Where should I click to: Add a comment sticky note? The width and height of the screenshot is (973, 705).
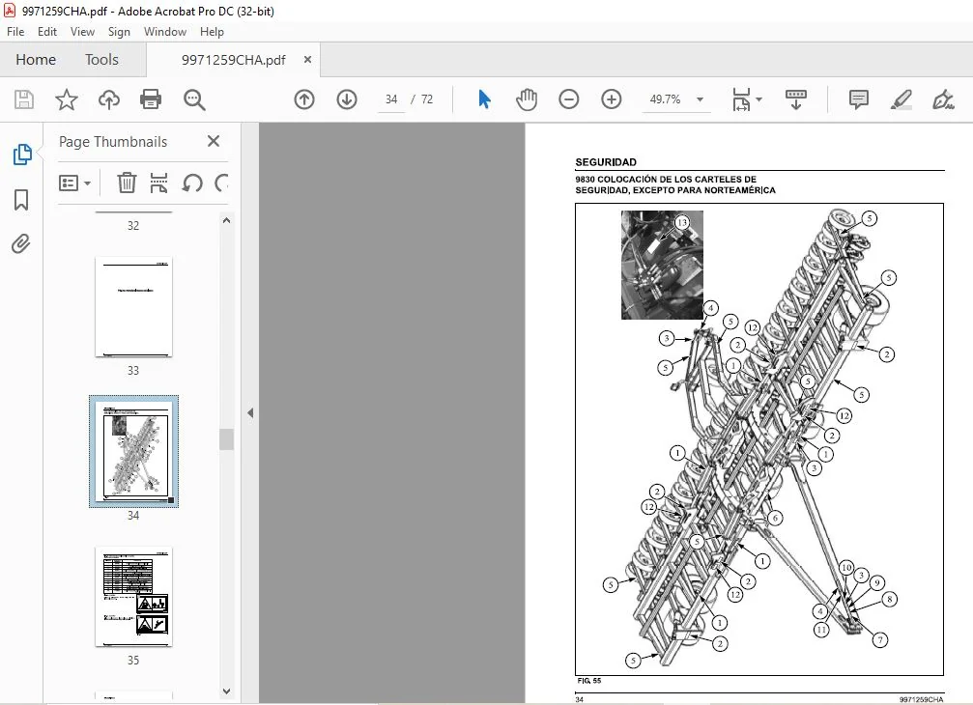click(858, 99)
